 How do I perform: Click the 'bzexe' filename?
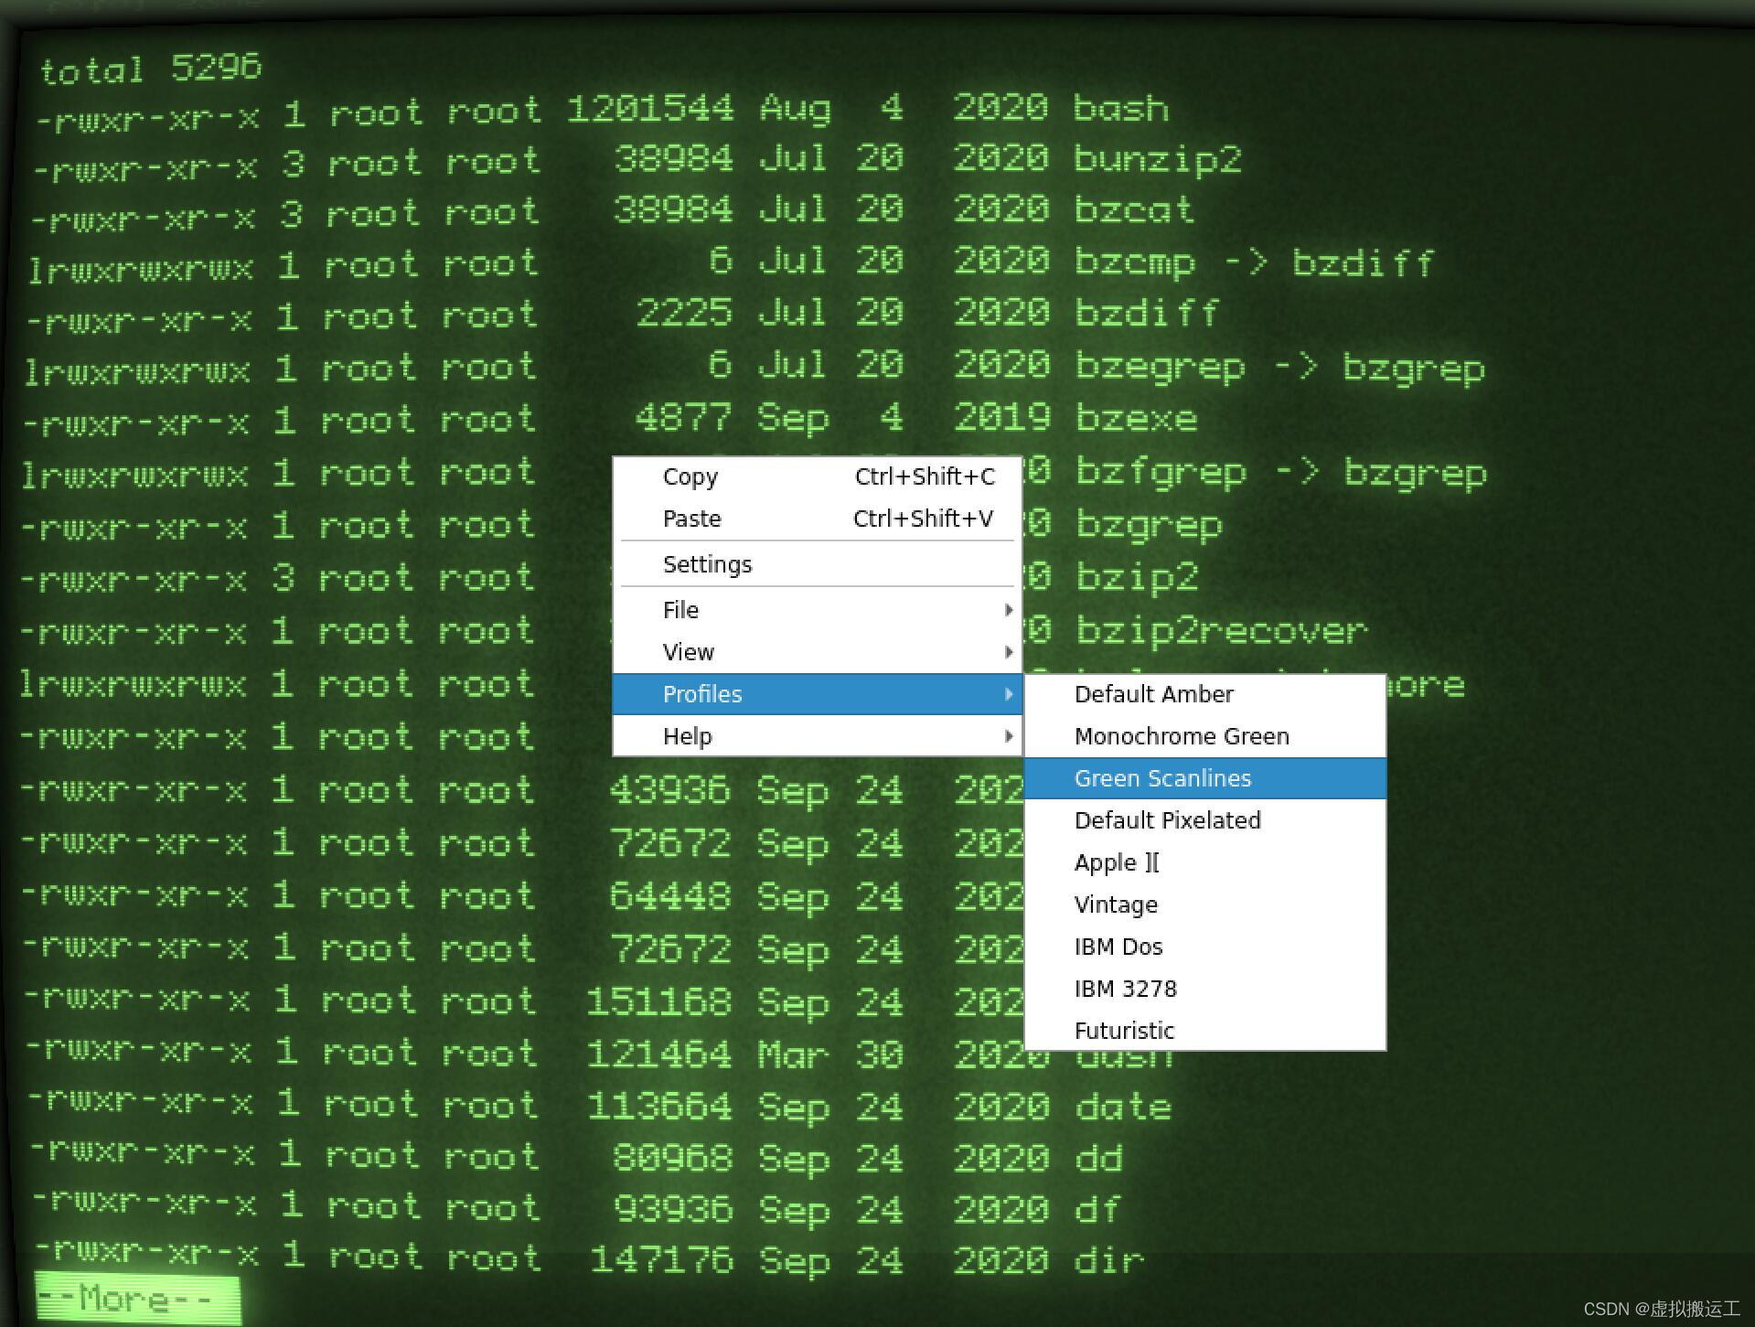click(x=1137, y=418)
